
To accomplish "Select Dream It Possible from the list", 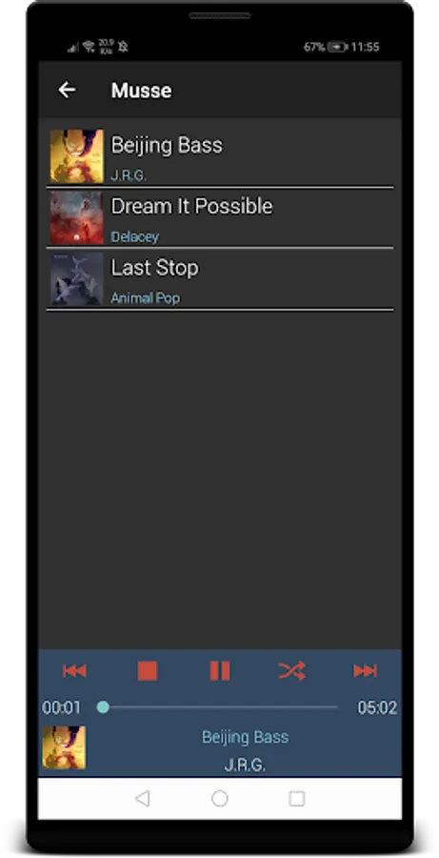I will tap(220, 217).
